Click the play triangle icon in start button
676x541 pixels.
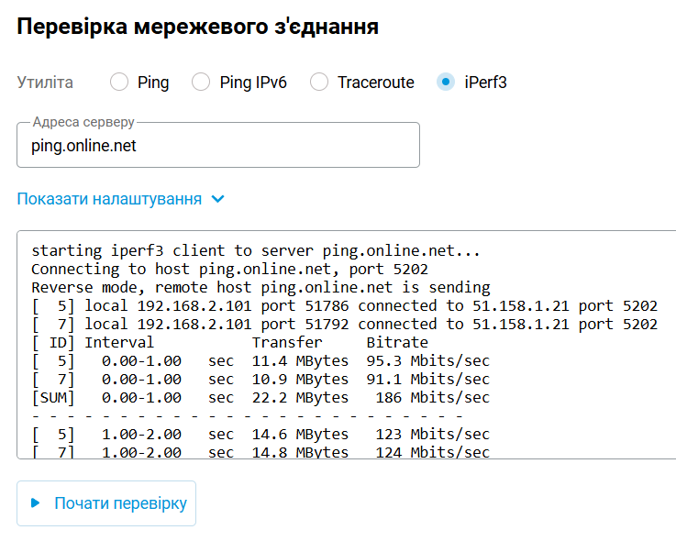[x=36, y=503]
